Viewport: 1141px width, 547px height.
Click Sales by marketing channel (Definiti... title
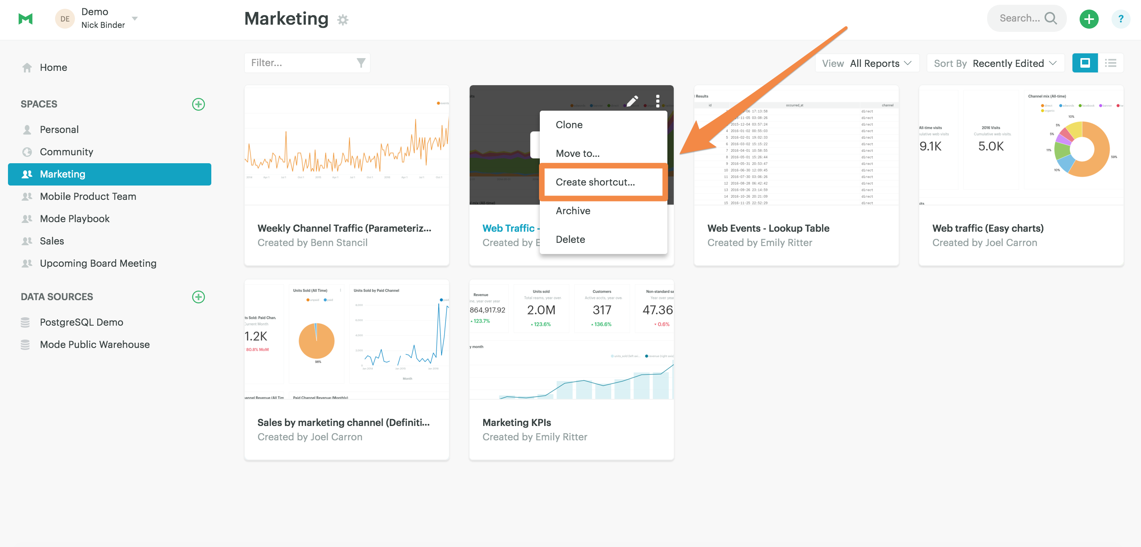343,422
